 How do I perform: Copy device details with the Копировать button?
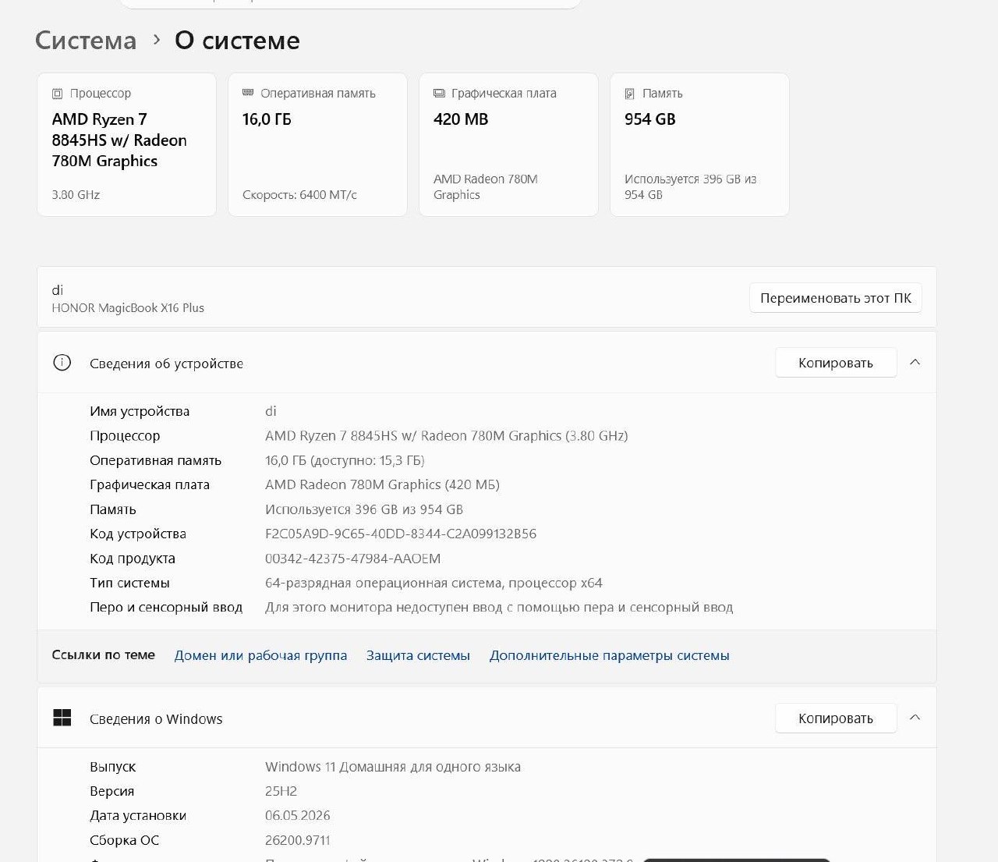(x=836, y=363)
